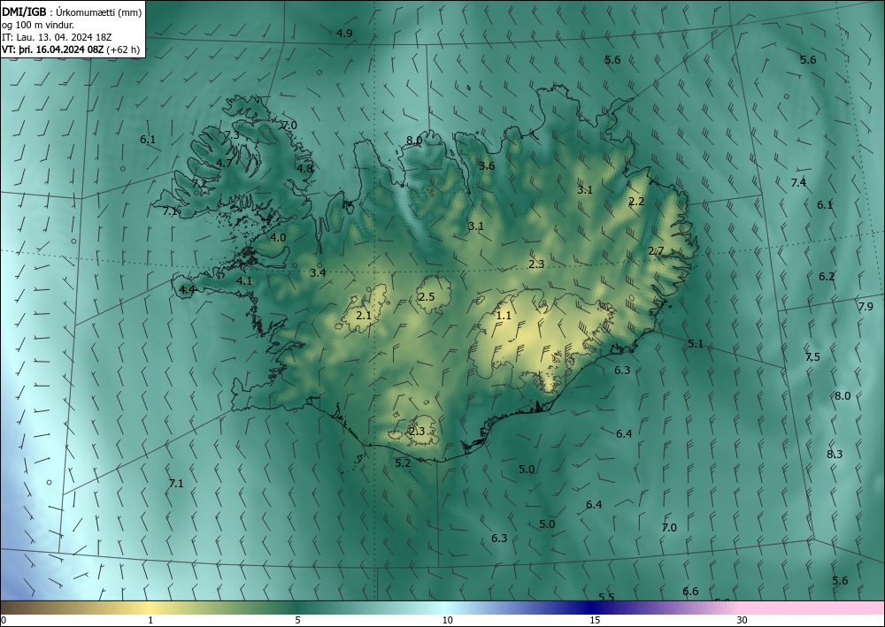Click the 2.7 value near the east coast
Image resolution: width=885 pixels, height=627 pixels.
(656, 251)
